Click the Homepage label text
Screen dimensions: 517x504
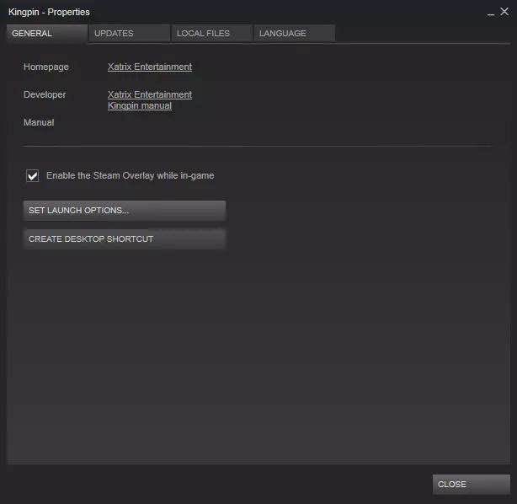coord(46,67)
